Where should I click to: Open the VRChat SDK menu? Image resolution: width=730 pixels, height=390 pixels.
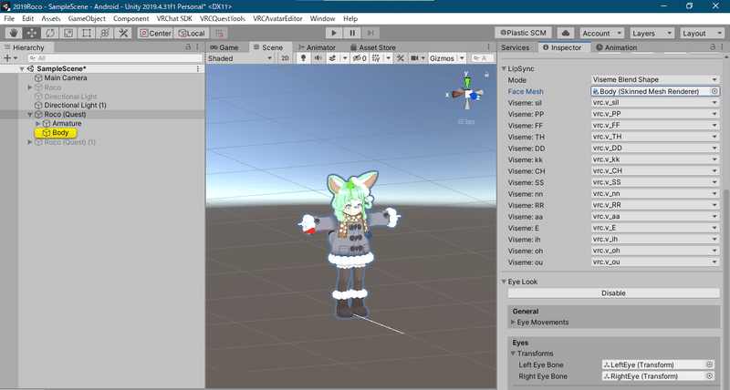pyautogui.click(x=174, y=18)
